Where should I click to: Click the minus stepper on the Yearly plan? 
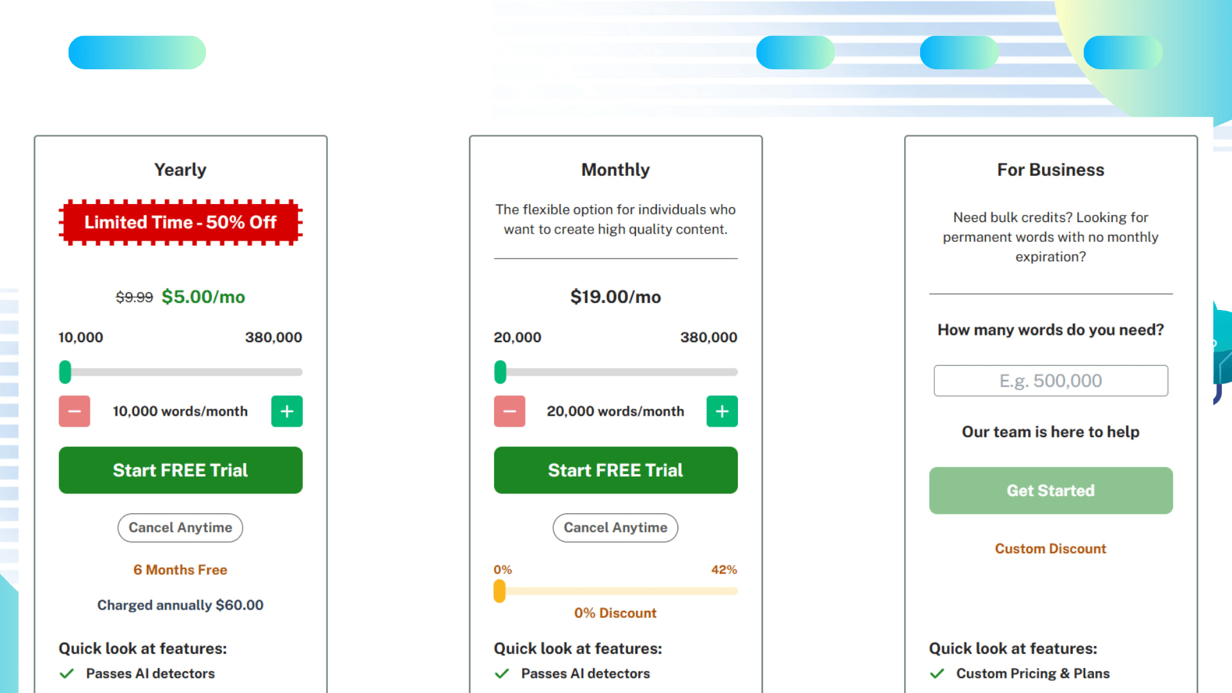point(74,411)
